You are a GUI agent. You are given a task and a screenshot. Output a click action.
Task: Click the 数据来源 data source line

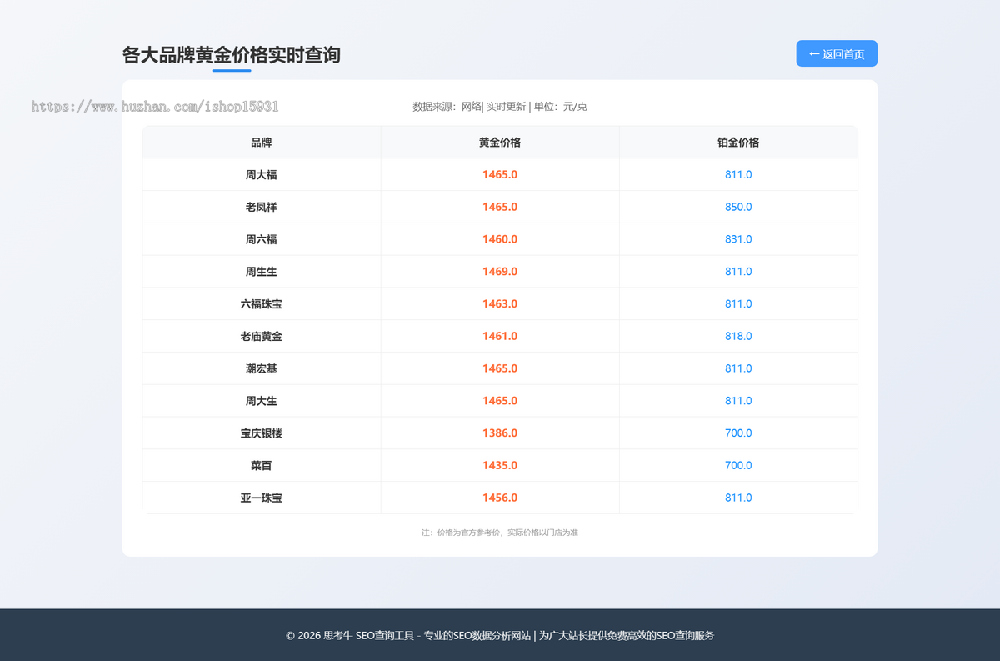pos(500,107)
